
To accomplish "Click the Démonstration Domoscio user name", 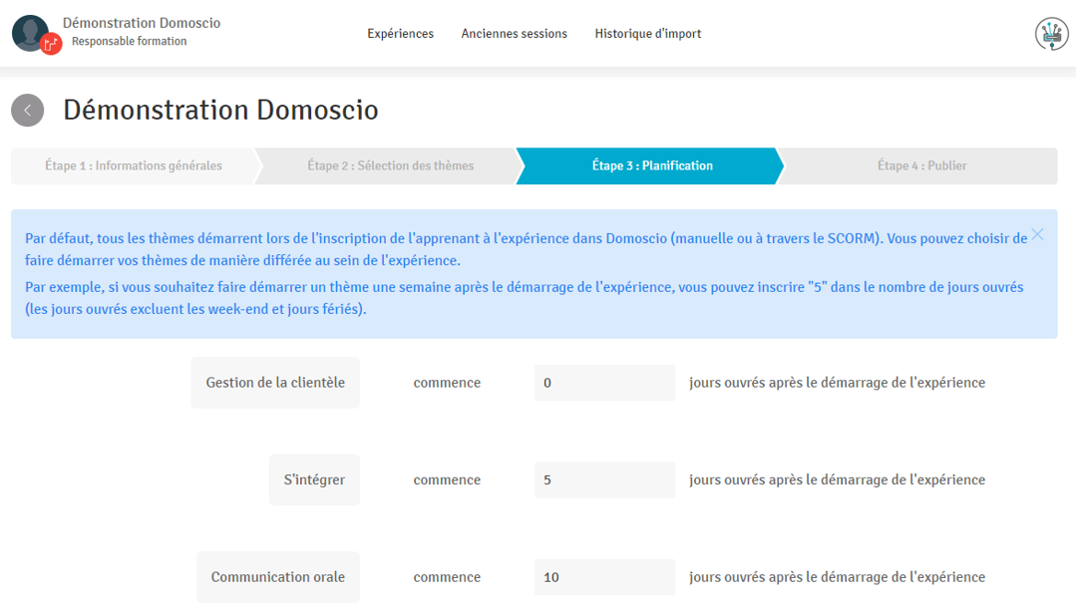I will click(141, 23).
